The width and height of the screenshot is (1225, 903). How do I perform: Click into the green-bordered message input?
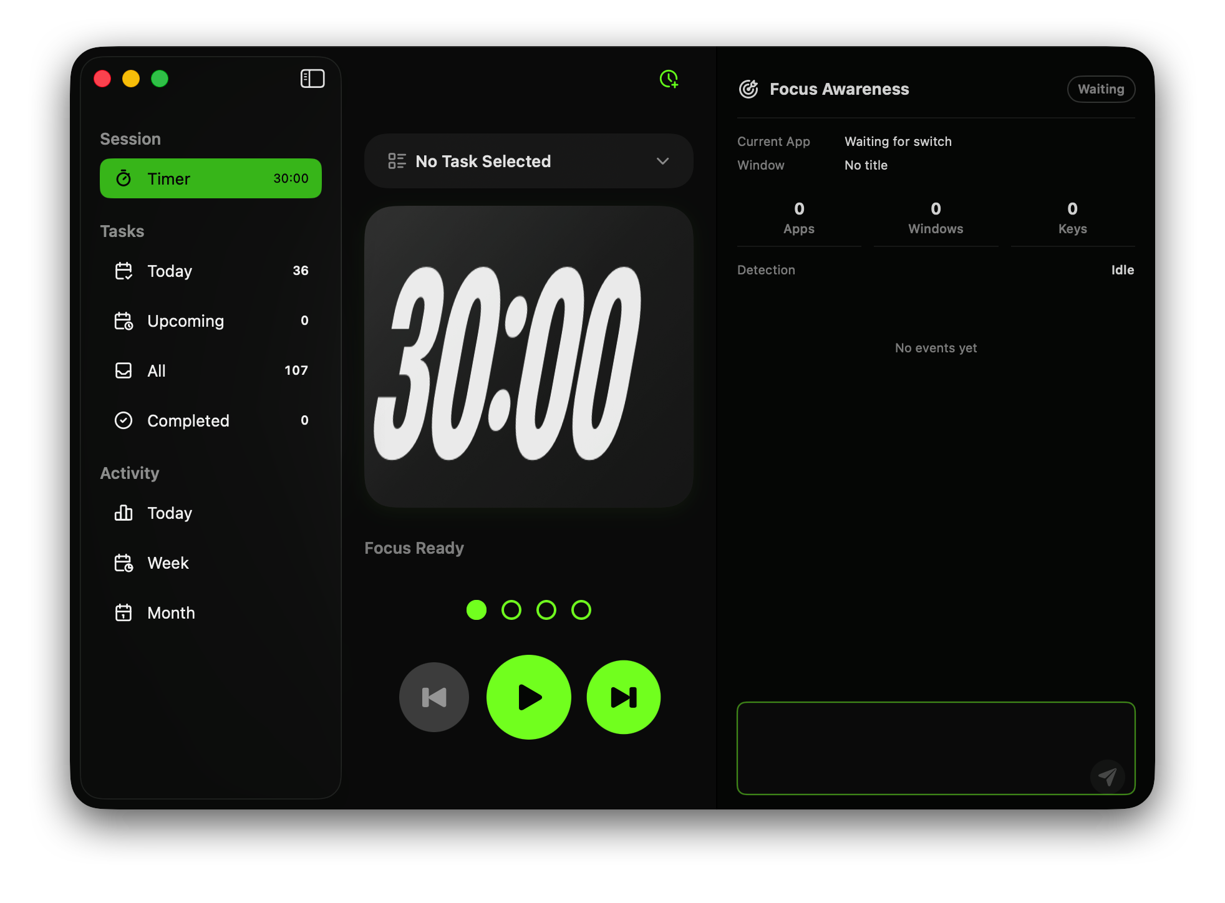[936, 748]
